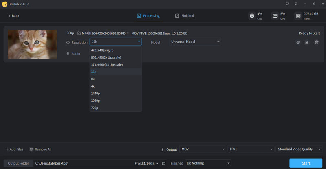
Task: Pick 1712x960 (4x Upscale) option
Action: [107, 65]
